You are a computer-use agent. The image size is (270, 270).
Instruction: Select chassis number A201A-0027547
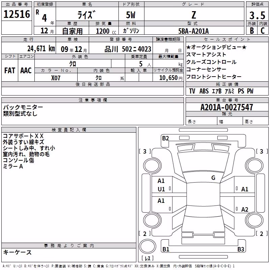(x=227, y=107)
